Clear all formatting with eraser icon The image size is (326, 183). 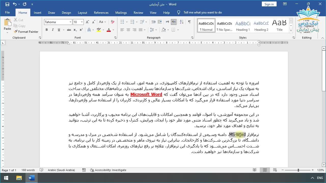113,22
